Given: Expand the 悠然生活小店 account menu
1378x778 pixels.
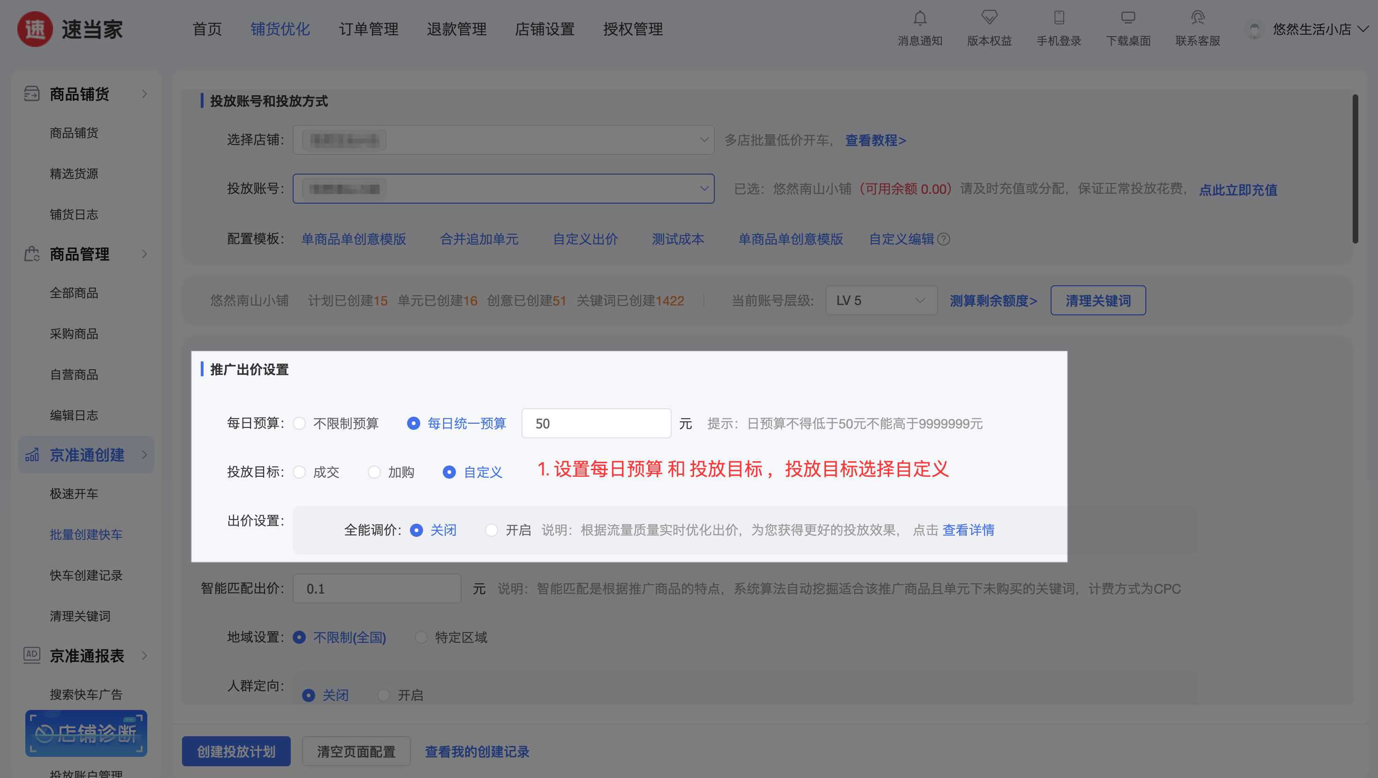Looking at the screenshot, I should [1312, 29].
